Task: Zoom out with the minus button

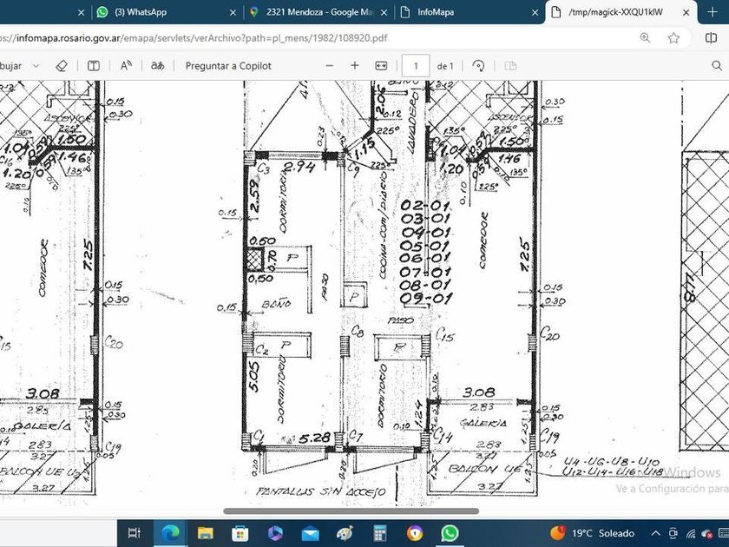Action: [329, 66]
